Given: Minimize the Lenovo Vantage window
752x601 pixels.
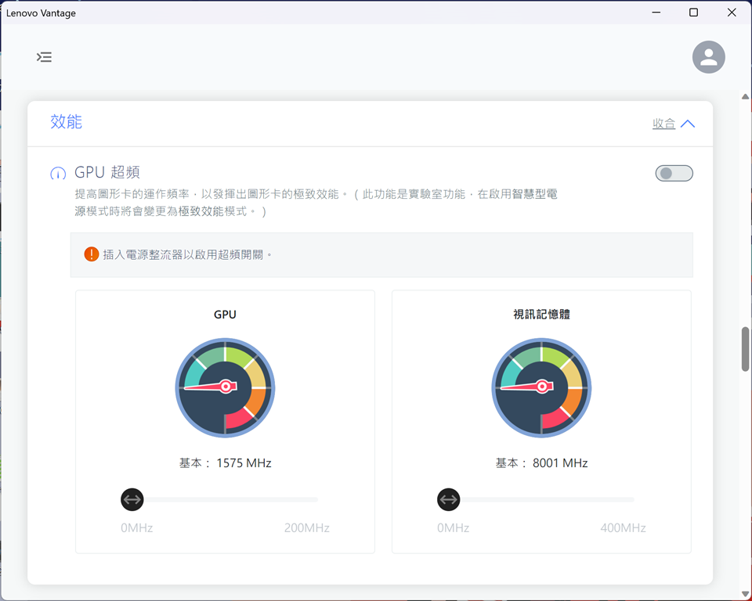Looking at the screenshot, I should pyautogui.click(x=656, y=13).
